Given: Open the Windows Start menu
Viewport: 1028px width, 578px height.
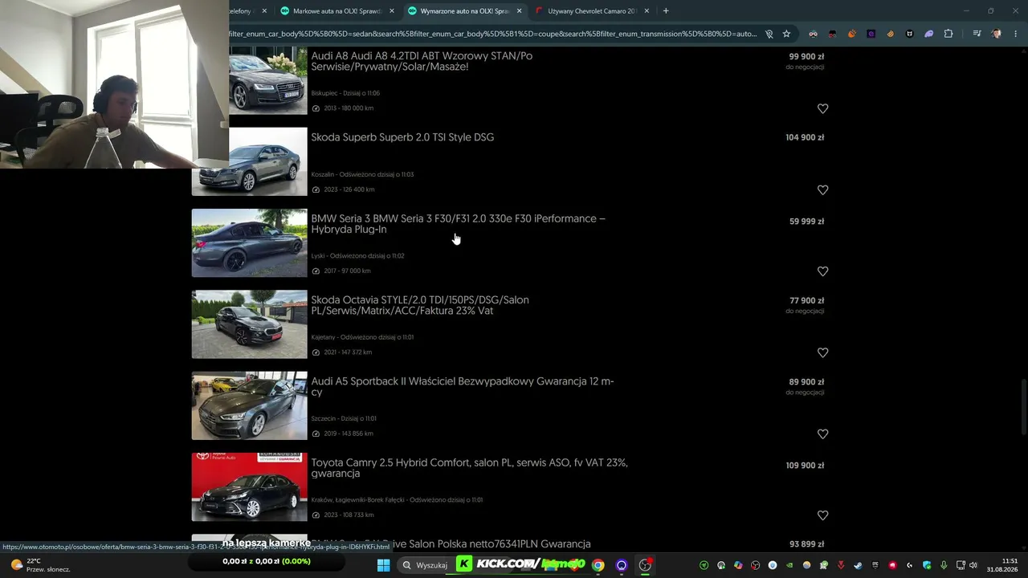Looking at the screenshot, I should tap(383, 565).
